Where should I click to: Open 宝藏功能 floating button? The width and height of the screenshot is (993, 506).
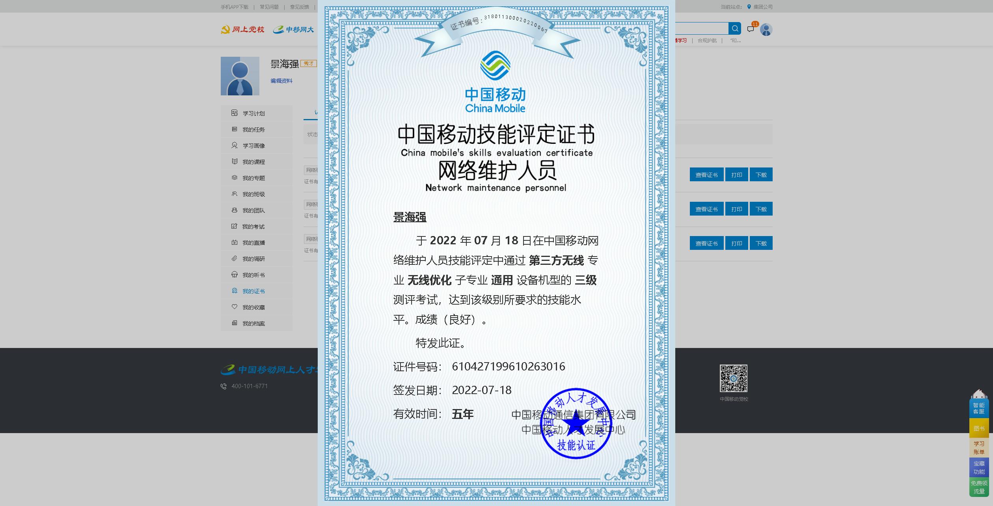tap(979, 467)
